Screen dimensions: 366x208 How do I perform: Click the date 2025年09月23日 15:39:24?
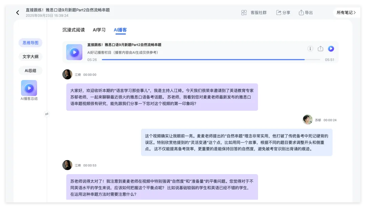coord(47,15)
